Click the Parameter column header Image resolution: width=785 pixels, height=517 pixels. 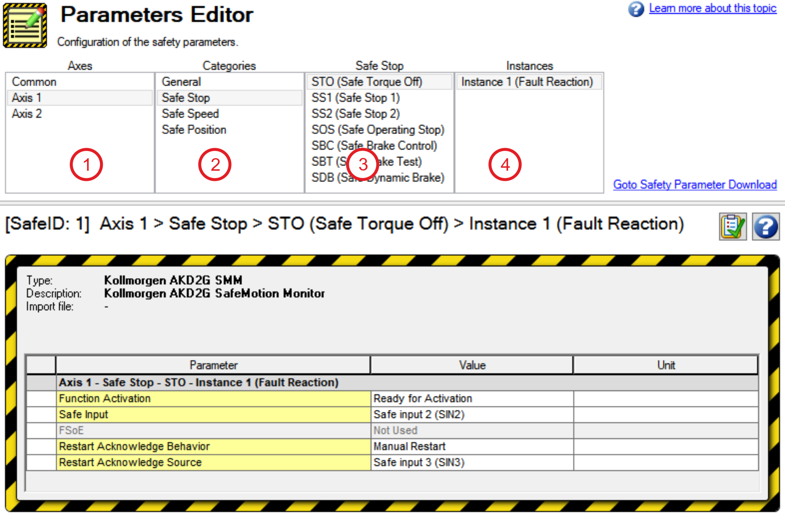pos(213,365)
